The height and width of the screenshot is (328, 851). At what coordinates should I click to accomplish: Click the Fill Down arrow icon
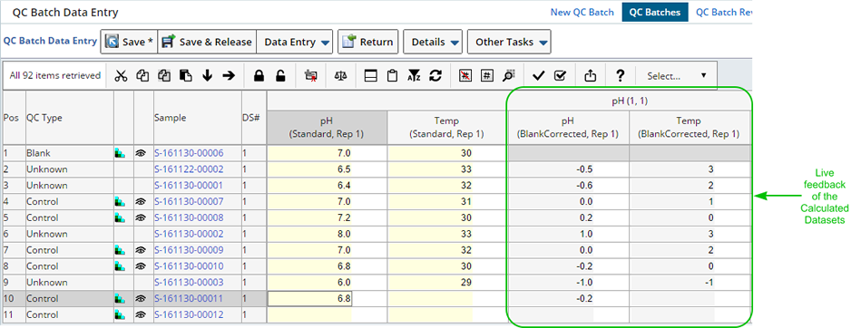[x=207, y=76]
